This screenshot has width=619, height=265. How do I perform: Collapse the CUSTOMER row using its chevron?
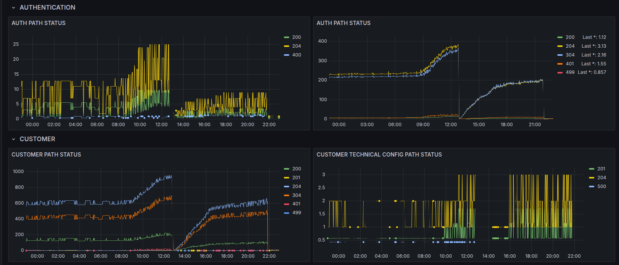tap(13, 139)
